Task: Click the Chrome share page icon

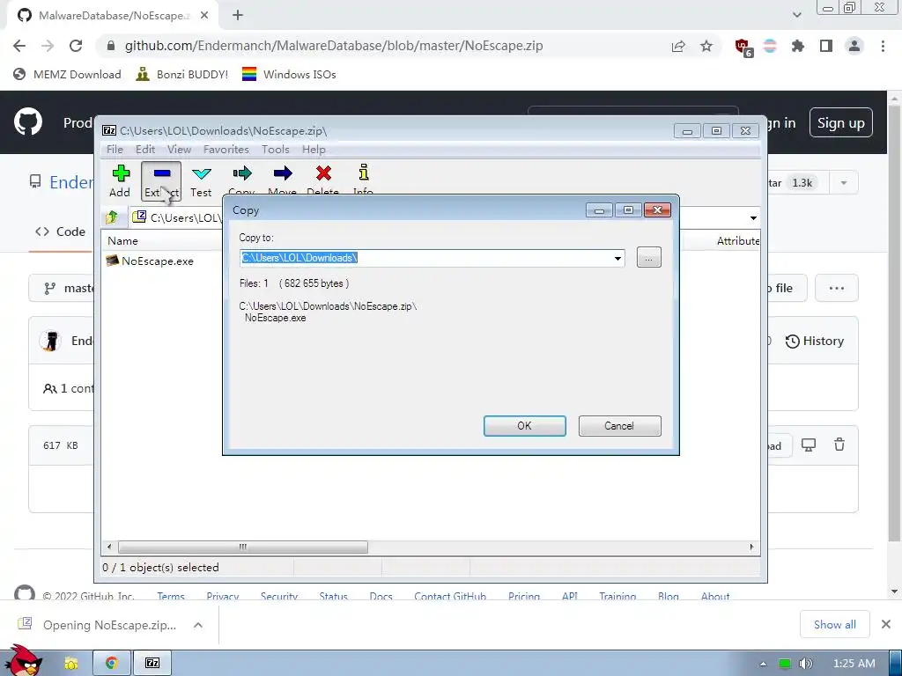Action: coord(678,46)
